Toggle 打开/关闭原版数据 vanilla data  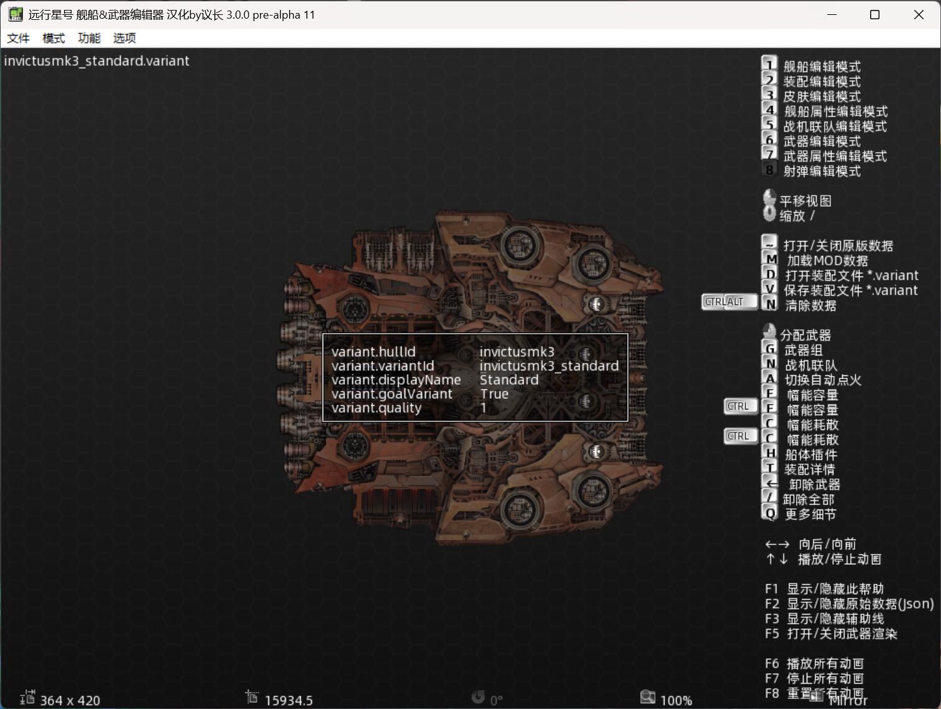point(838,245)
